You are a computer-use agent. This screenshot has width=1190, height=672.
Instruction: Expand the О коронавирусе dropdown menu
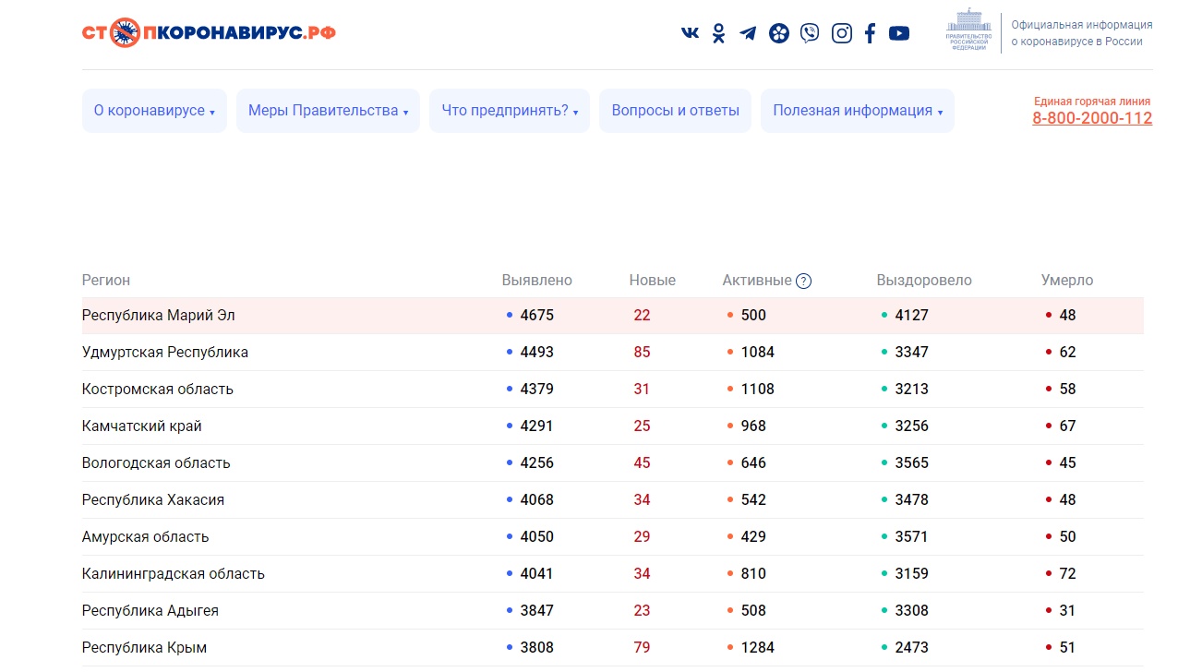coord(154,111)
